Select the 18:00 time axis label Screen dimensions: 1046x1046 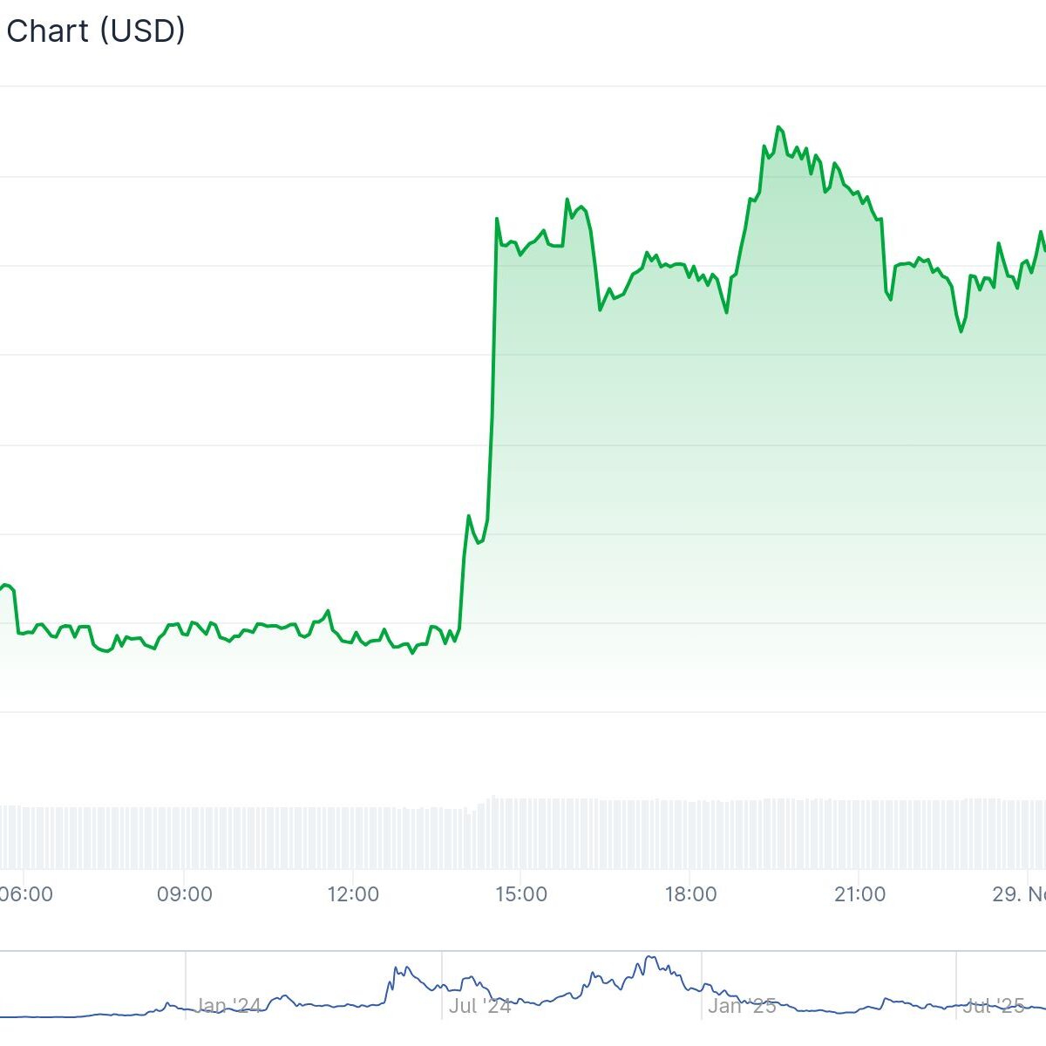(690, 894)
